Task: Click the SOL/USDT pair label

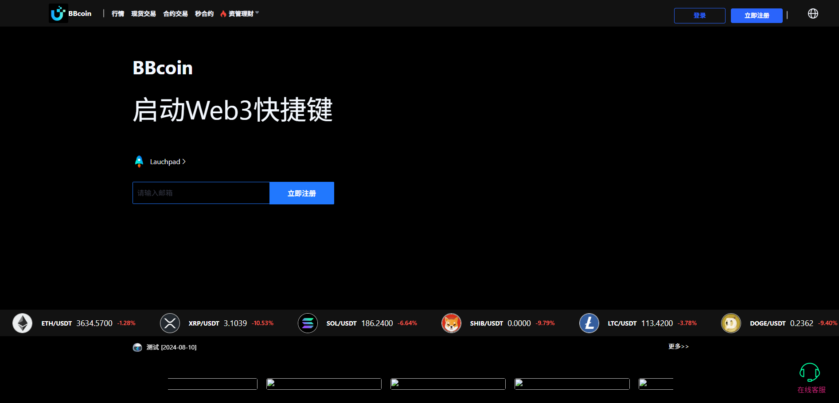Action: pyautogui.click(x=342, y=323)
